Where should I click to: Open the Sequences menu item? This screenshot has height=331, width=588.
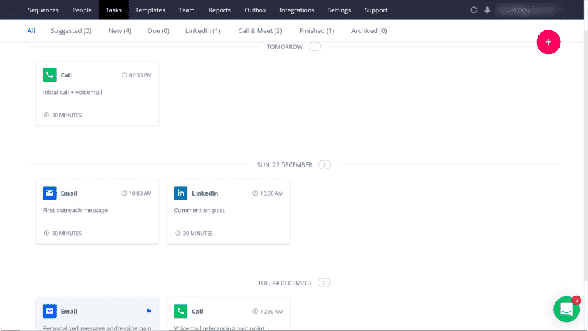point(43,10)
